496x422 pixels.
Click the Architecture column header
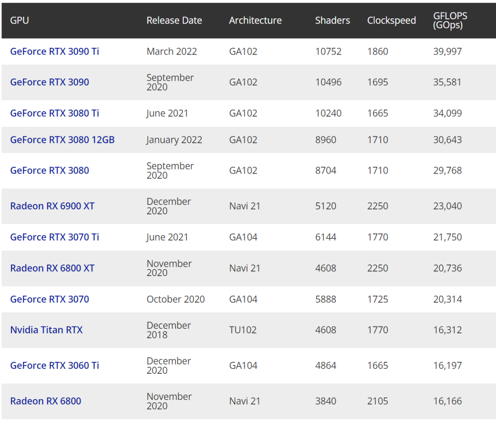tap(255, 21)
